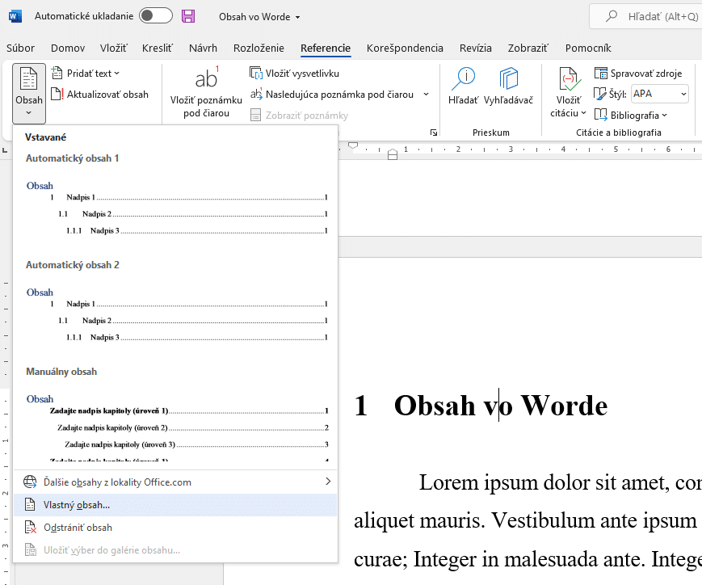Choose Vlastný obsah... menu entry

175,505
